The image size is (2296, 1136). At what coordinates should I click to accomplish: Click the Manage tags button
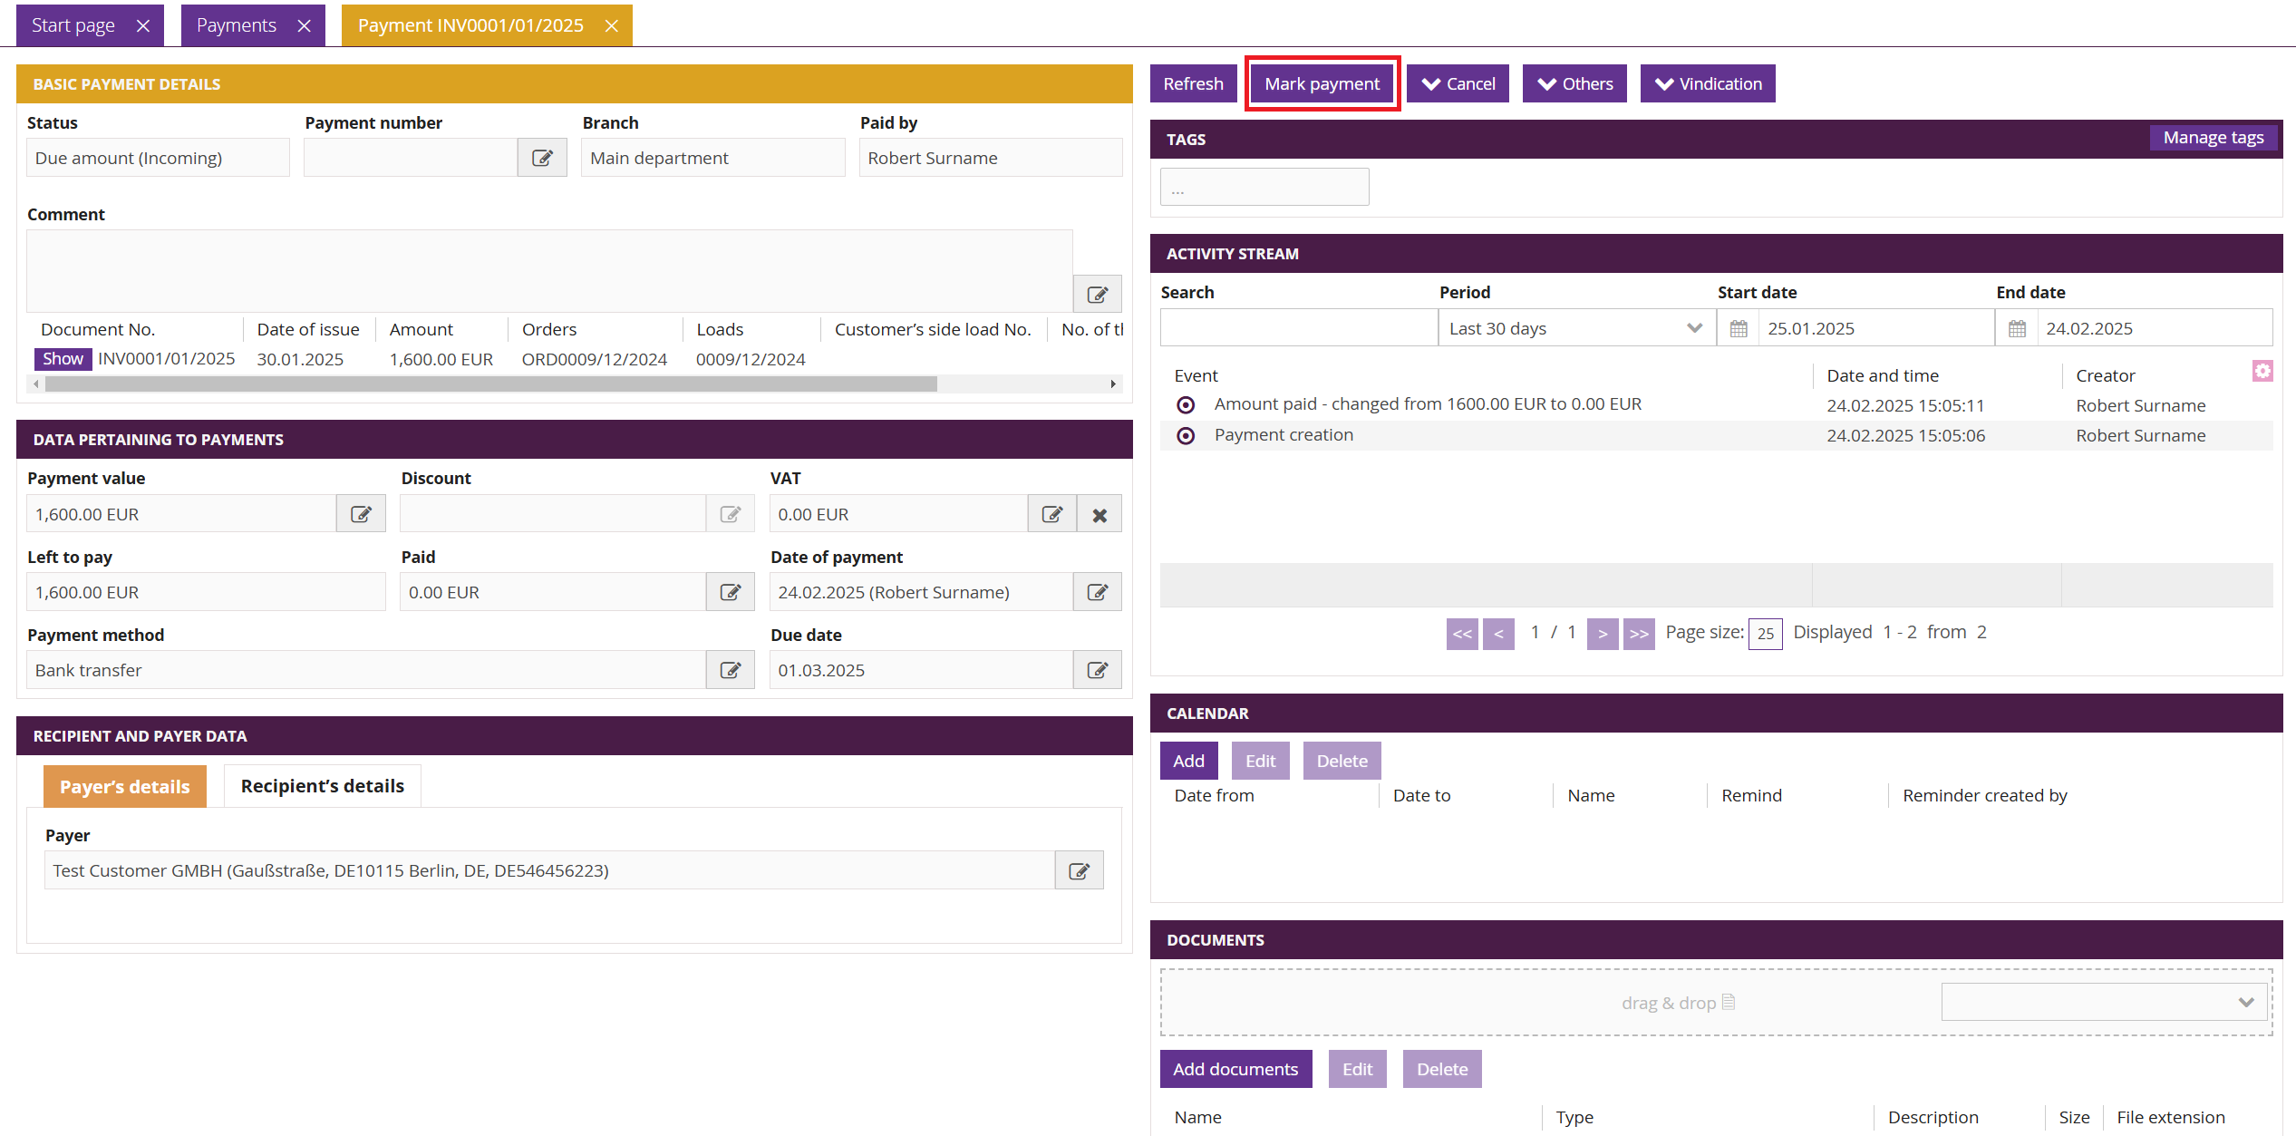pos(2213,138)
